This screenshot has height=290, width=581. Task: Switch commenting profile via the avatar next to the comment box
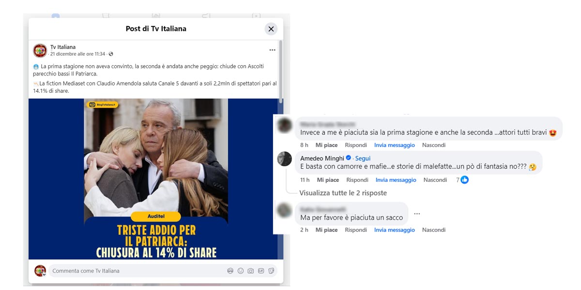tap(40, 271)
